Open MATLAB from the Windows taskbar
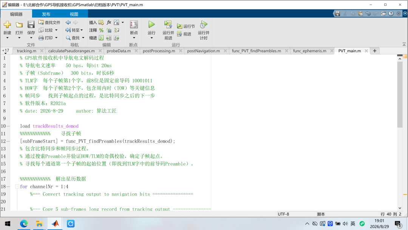Screen dimensions: 408x230 pos(55,224)
